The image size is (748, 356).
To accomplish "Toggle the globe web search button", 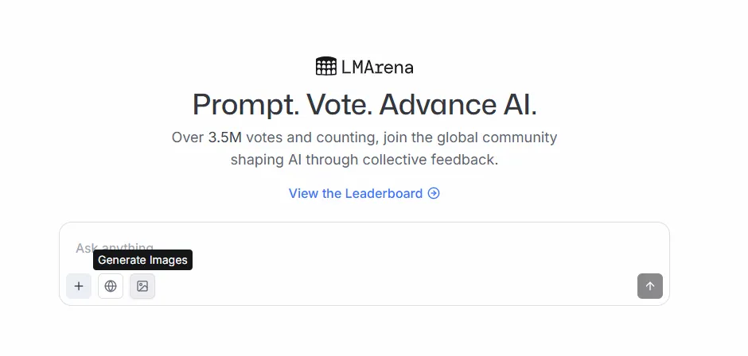I will point(111,286).
